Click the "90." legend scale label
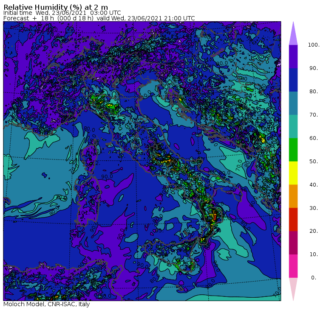The height and width of the screenshot is (310, 323). pyautogui.click(x=314, y=68)
